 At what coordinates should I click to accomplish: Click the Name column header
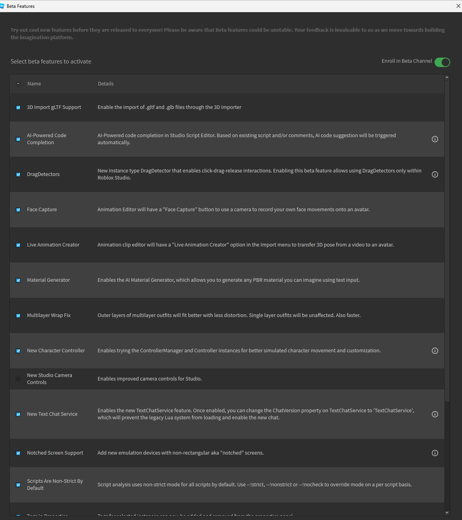coord(34,84)
